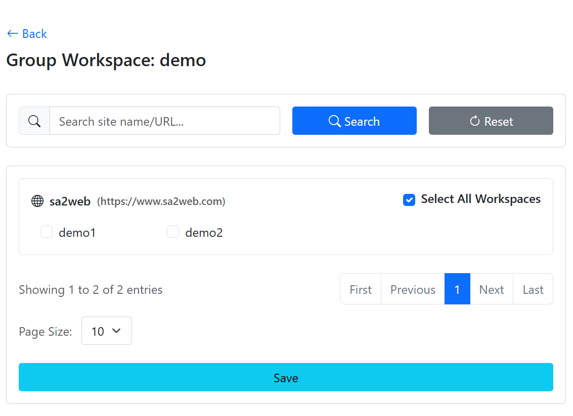The height and width of the screenshot is (416, 573).
Task: Click the Page Size: label
Action: pyautogui.click(x=46, y=332)
